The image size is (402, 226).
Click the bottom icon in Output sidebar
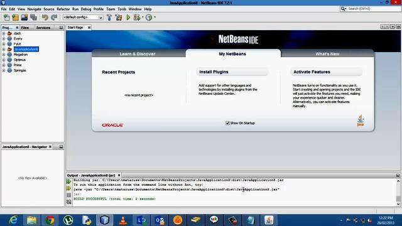(x=68, y=202)
